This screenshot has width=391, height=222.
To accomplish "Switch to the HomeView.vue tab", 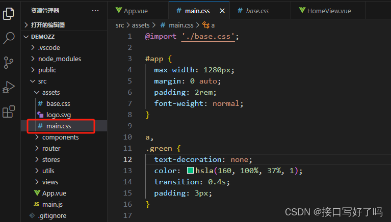I will coord(328,11).
